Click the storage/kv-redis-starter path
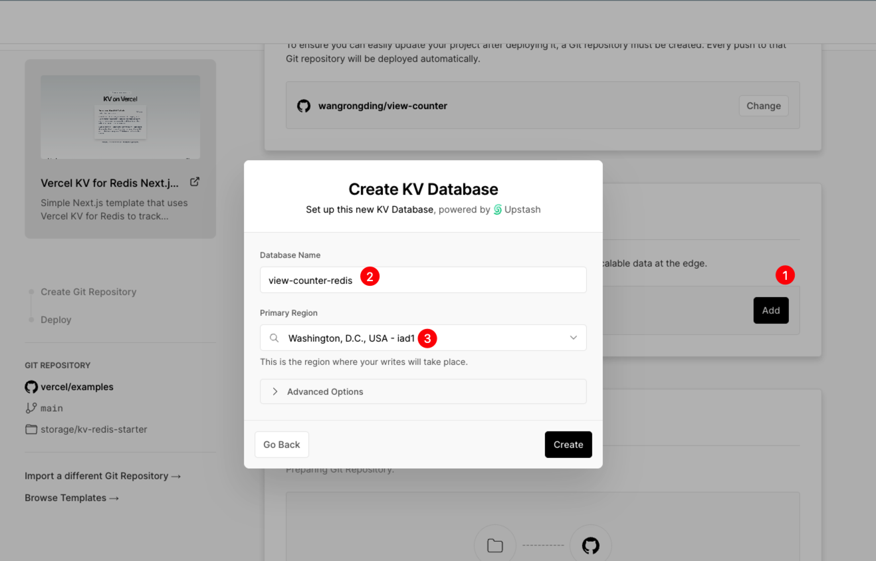 point(94,429)
